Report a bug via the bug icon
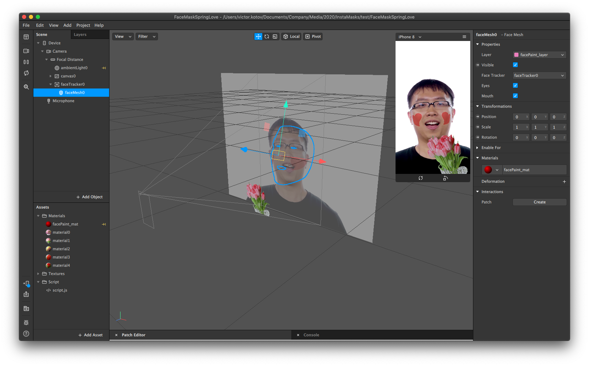The height and width of the screenshot is (366, 589). [26, 323]
